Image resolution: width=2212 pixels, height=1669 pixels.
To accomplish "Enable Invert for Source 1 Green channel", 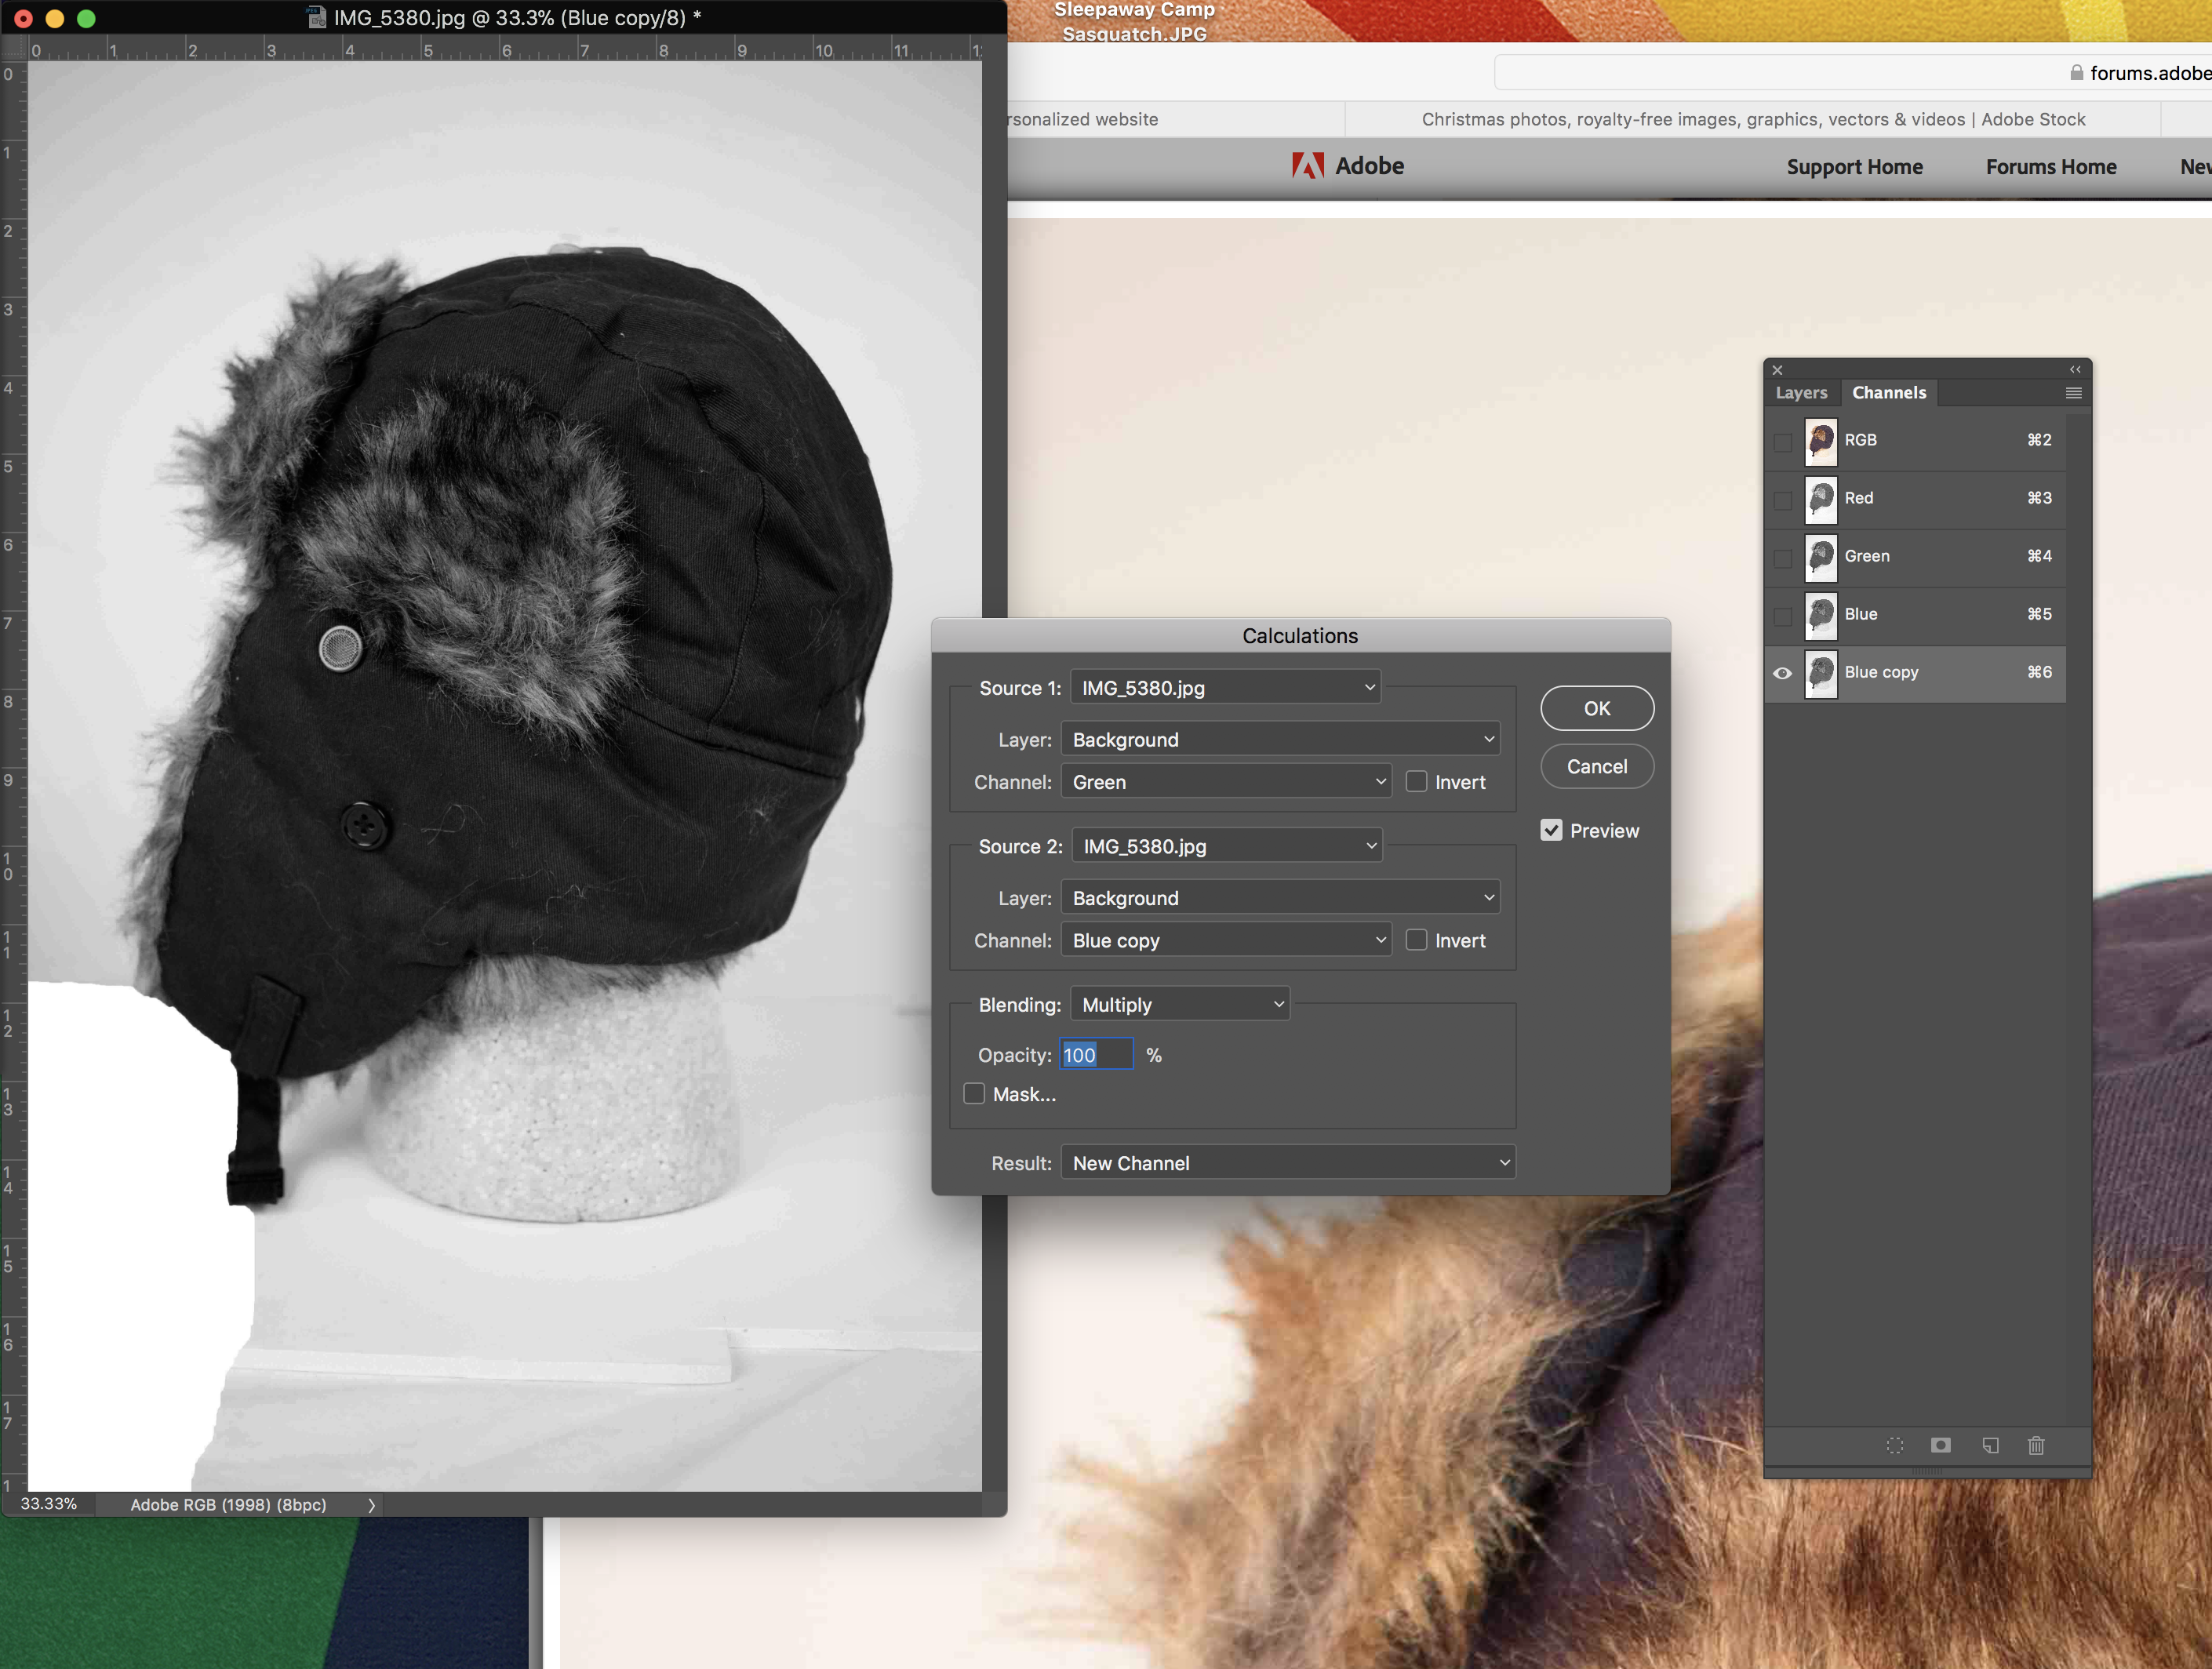I will [1417, 782].
